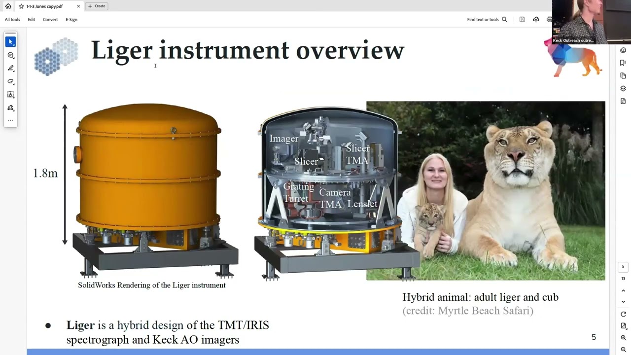Viewport: 631px width, 355px height.
Task: Click the "SolidWorks Rendering of the Liger instrument" caption
Action: pyautogui.click(x=152, y=285)
